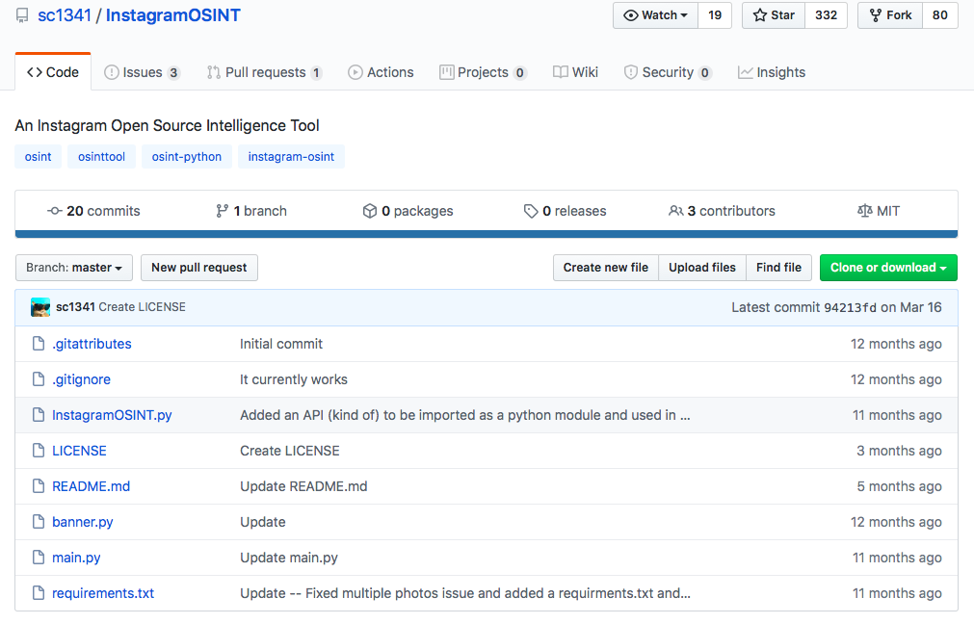
Task: Open the requirements.txt file
Action: (x=103, y=593)
